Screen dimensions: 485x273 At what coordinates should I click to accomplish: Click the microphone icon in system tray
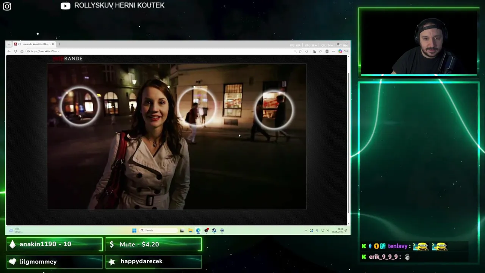pos(317,231)
